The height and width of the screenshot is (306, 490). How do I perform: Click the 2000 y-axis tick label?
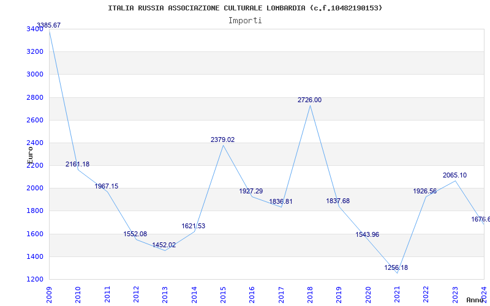(35, 188)
